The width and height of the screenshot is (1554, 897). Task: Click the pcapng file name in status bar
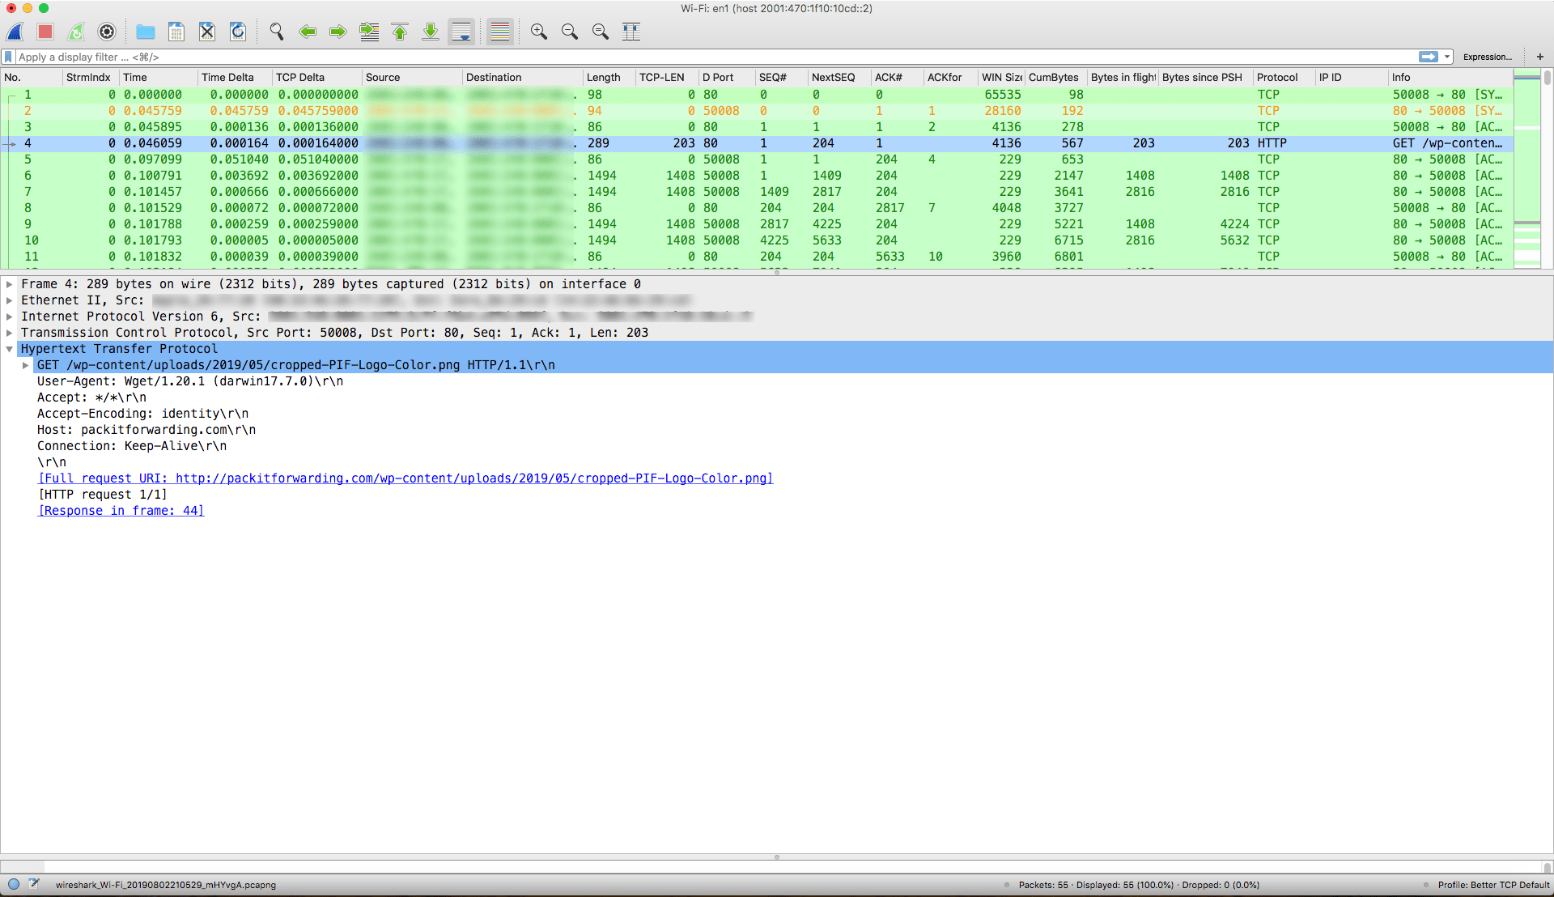166,885
